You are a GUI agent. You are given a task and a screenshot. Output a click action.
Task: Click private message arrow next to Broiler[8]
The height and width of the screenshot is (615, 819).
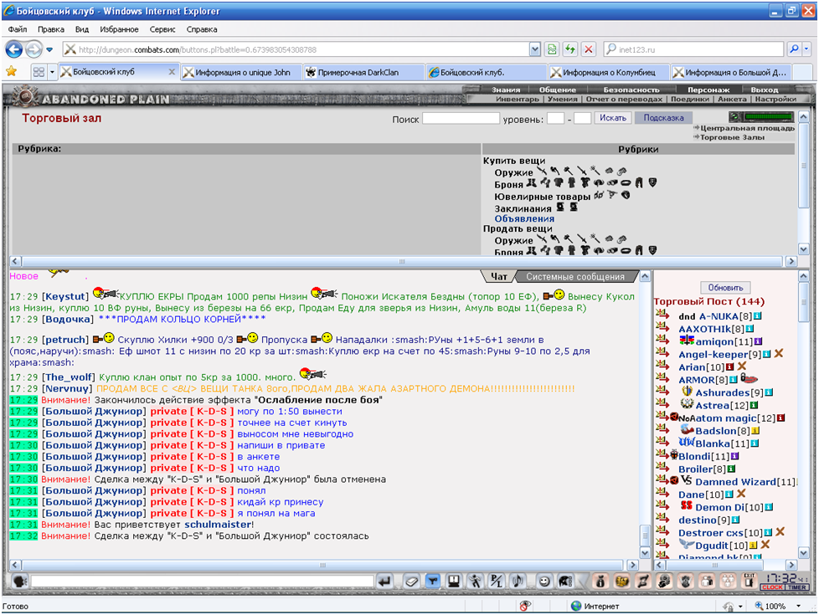(663, 468)
